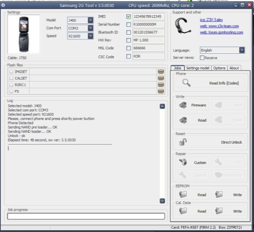Enable the MSL Code checkbox
The image size is (254, 232).
click(128, 48)
